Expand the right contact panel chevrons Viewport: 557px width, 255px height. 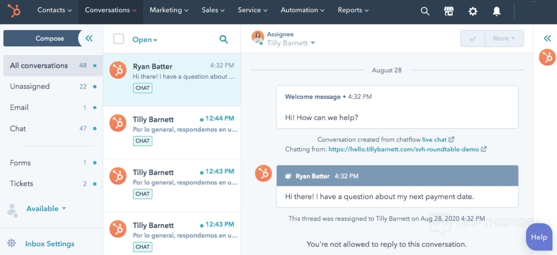pyautogui.click(x=547, y=38)
